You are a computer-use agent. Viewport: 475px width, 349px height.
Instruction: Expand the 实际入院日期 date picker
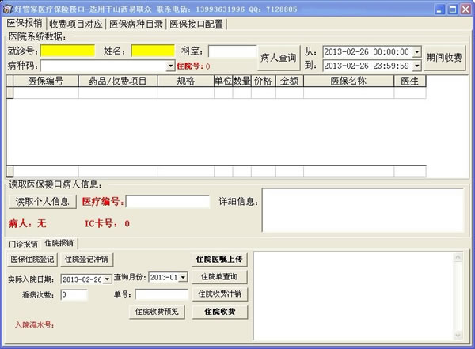click(x=108, y=278)
